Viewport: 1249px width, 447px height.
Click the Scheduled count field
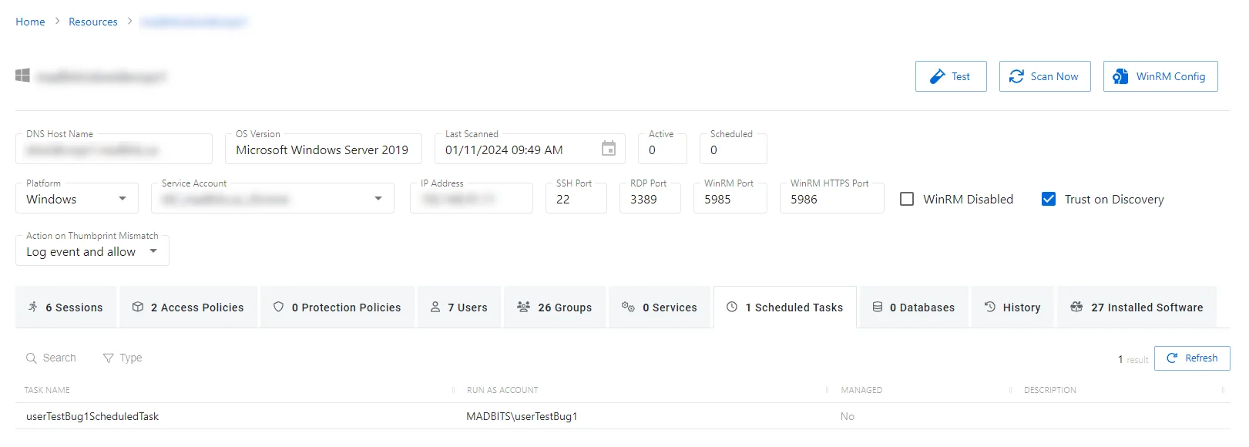pyautogui.click(x=734, y=149)
